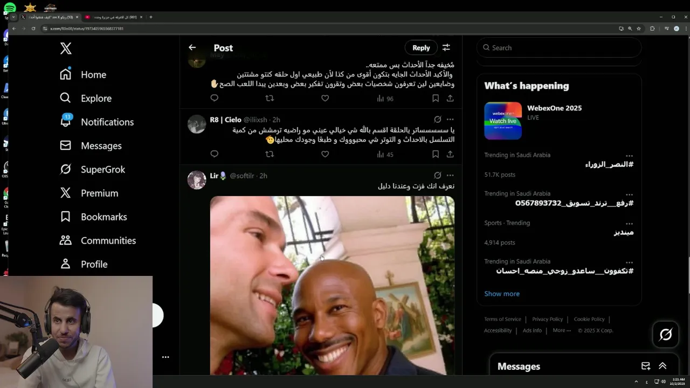Open Terms of Service link
Screen dimensions: 690x388
pyautogui.click(x=502, y=319)
